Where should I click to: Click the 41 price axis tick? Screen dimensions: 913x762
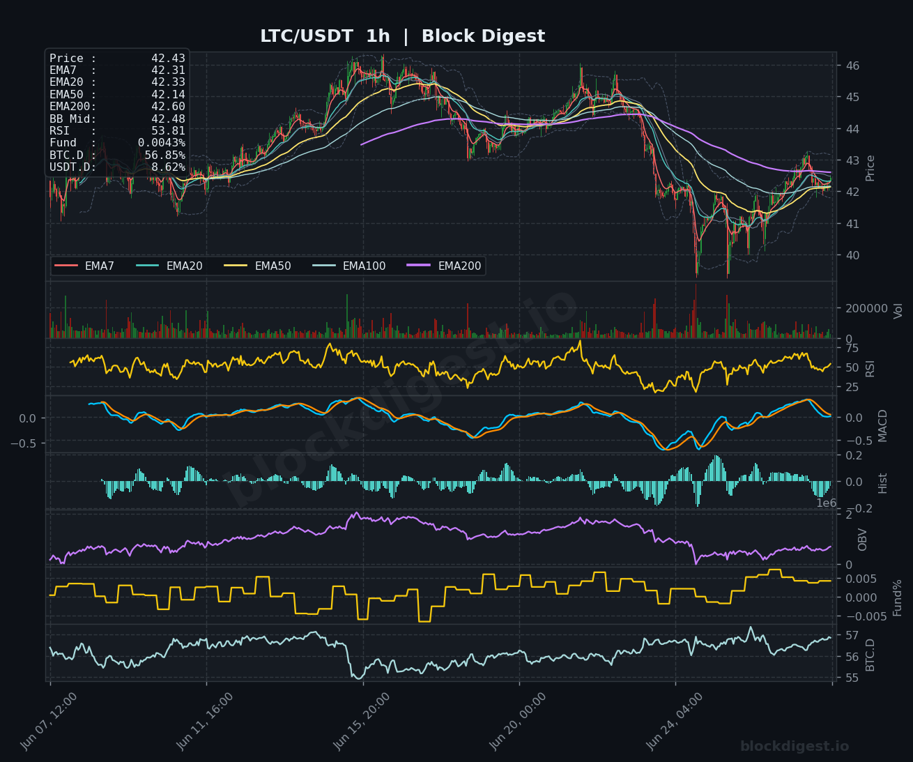852,224
